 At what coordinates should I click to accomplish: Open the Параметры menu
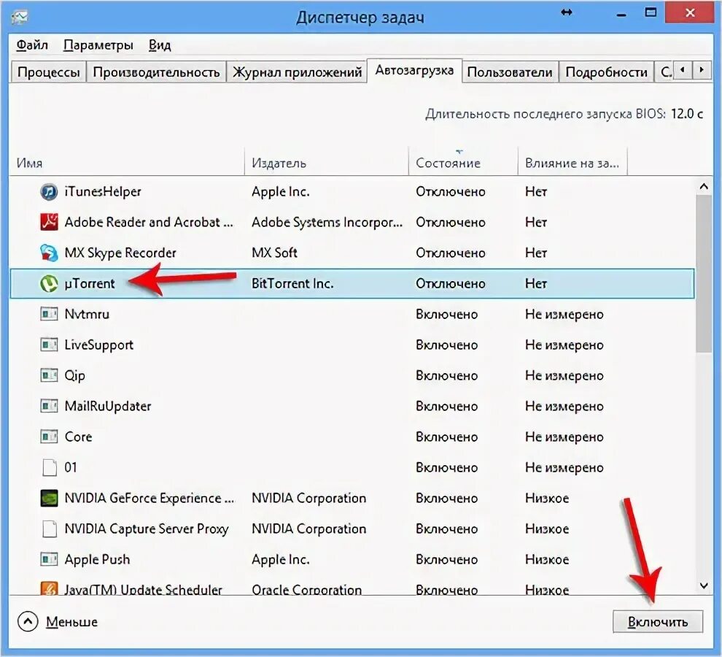pyautogui.click(x=98, y=45)
